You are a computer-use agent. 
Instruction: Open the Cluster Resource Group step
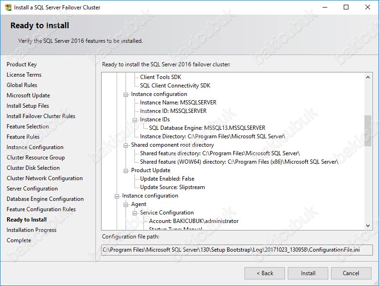click(36, 158)
